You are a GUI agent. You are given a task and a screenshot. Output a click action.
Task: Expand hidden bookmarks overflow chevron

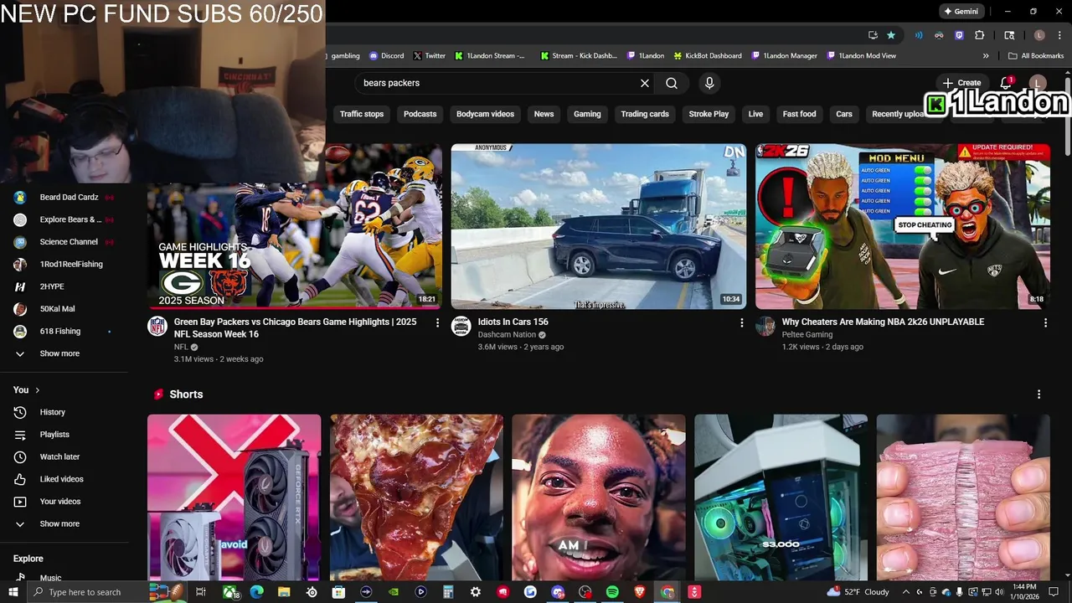click(986, 56)
